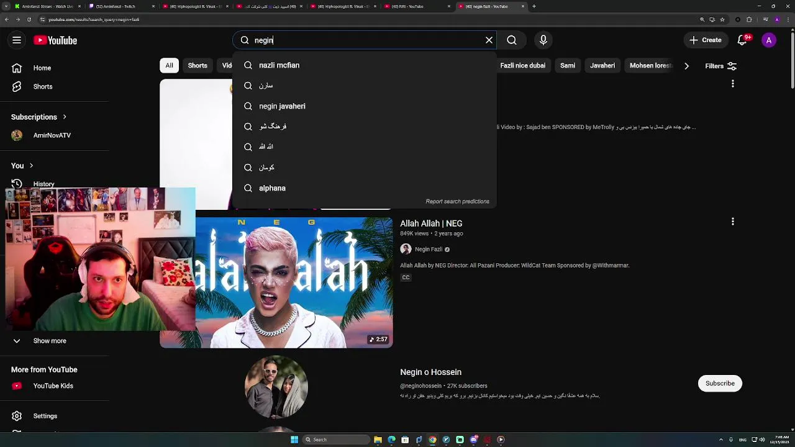The image size is (795, 447).
Task: Play the Allah Allah video thumbnail
Action: coord(276,282)
